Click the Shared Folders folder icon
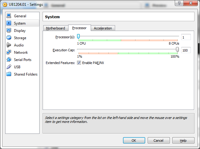 point(9,74)
